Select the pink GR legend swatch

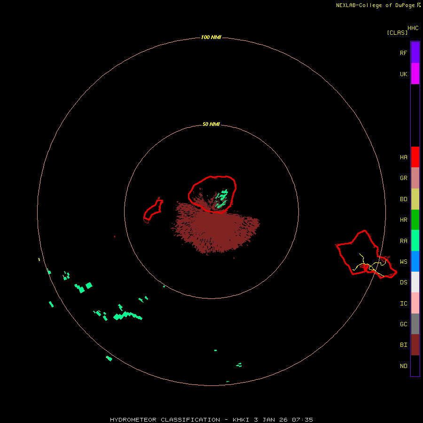(415, 178)
